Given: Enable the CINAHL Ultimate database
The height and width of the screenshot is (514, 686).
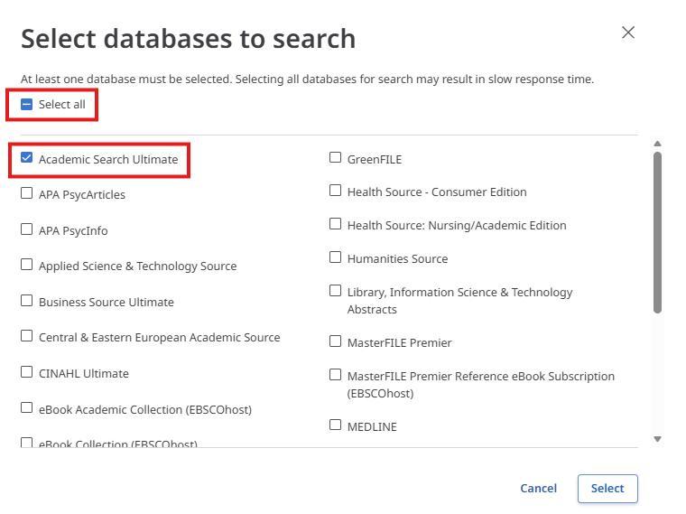Looking at the screenshot, I should click(x=27, y=372).
